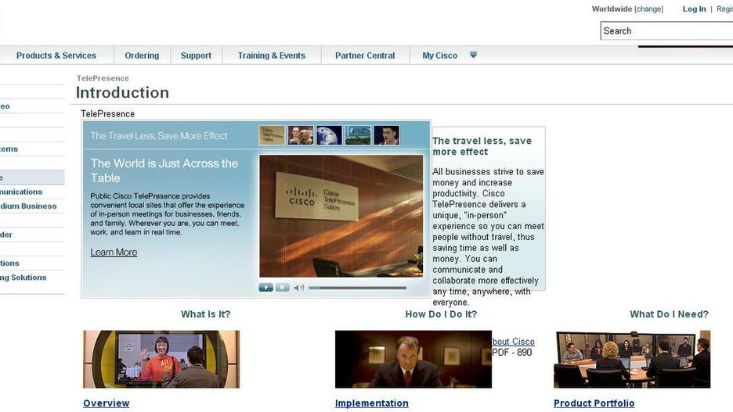
Task: Select the two people thumbnail
Action: point(301,135)
